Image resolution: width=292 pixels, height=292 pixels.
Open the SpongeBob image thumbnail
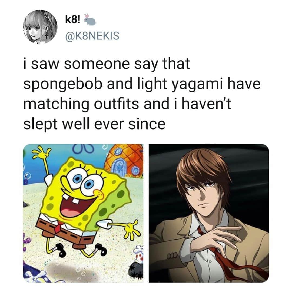click(x=83, y=213)
